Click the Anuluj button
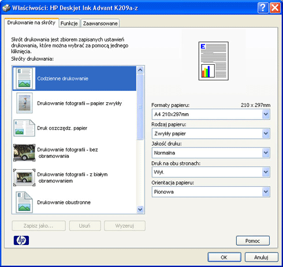Screen dimensions: 283x267 pos(262,257)
